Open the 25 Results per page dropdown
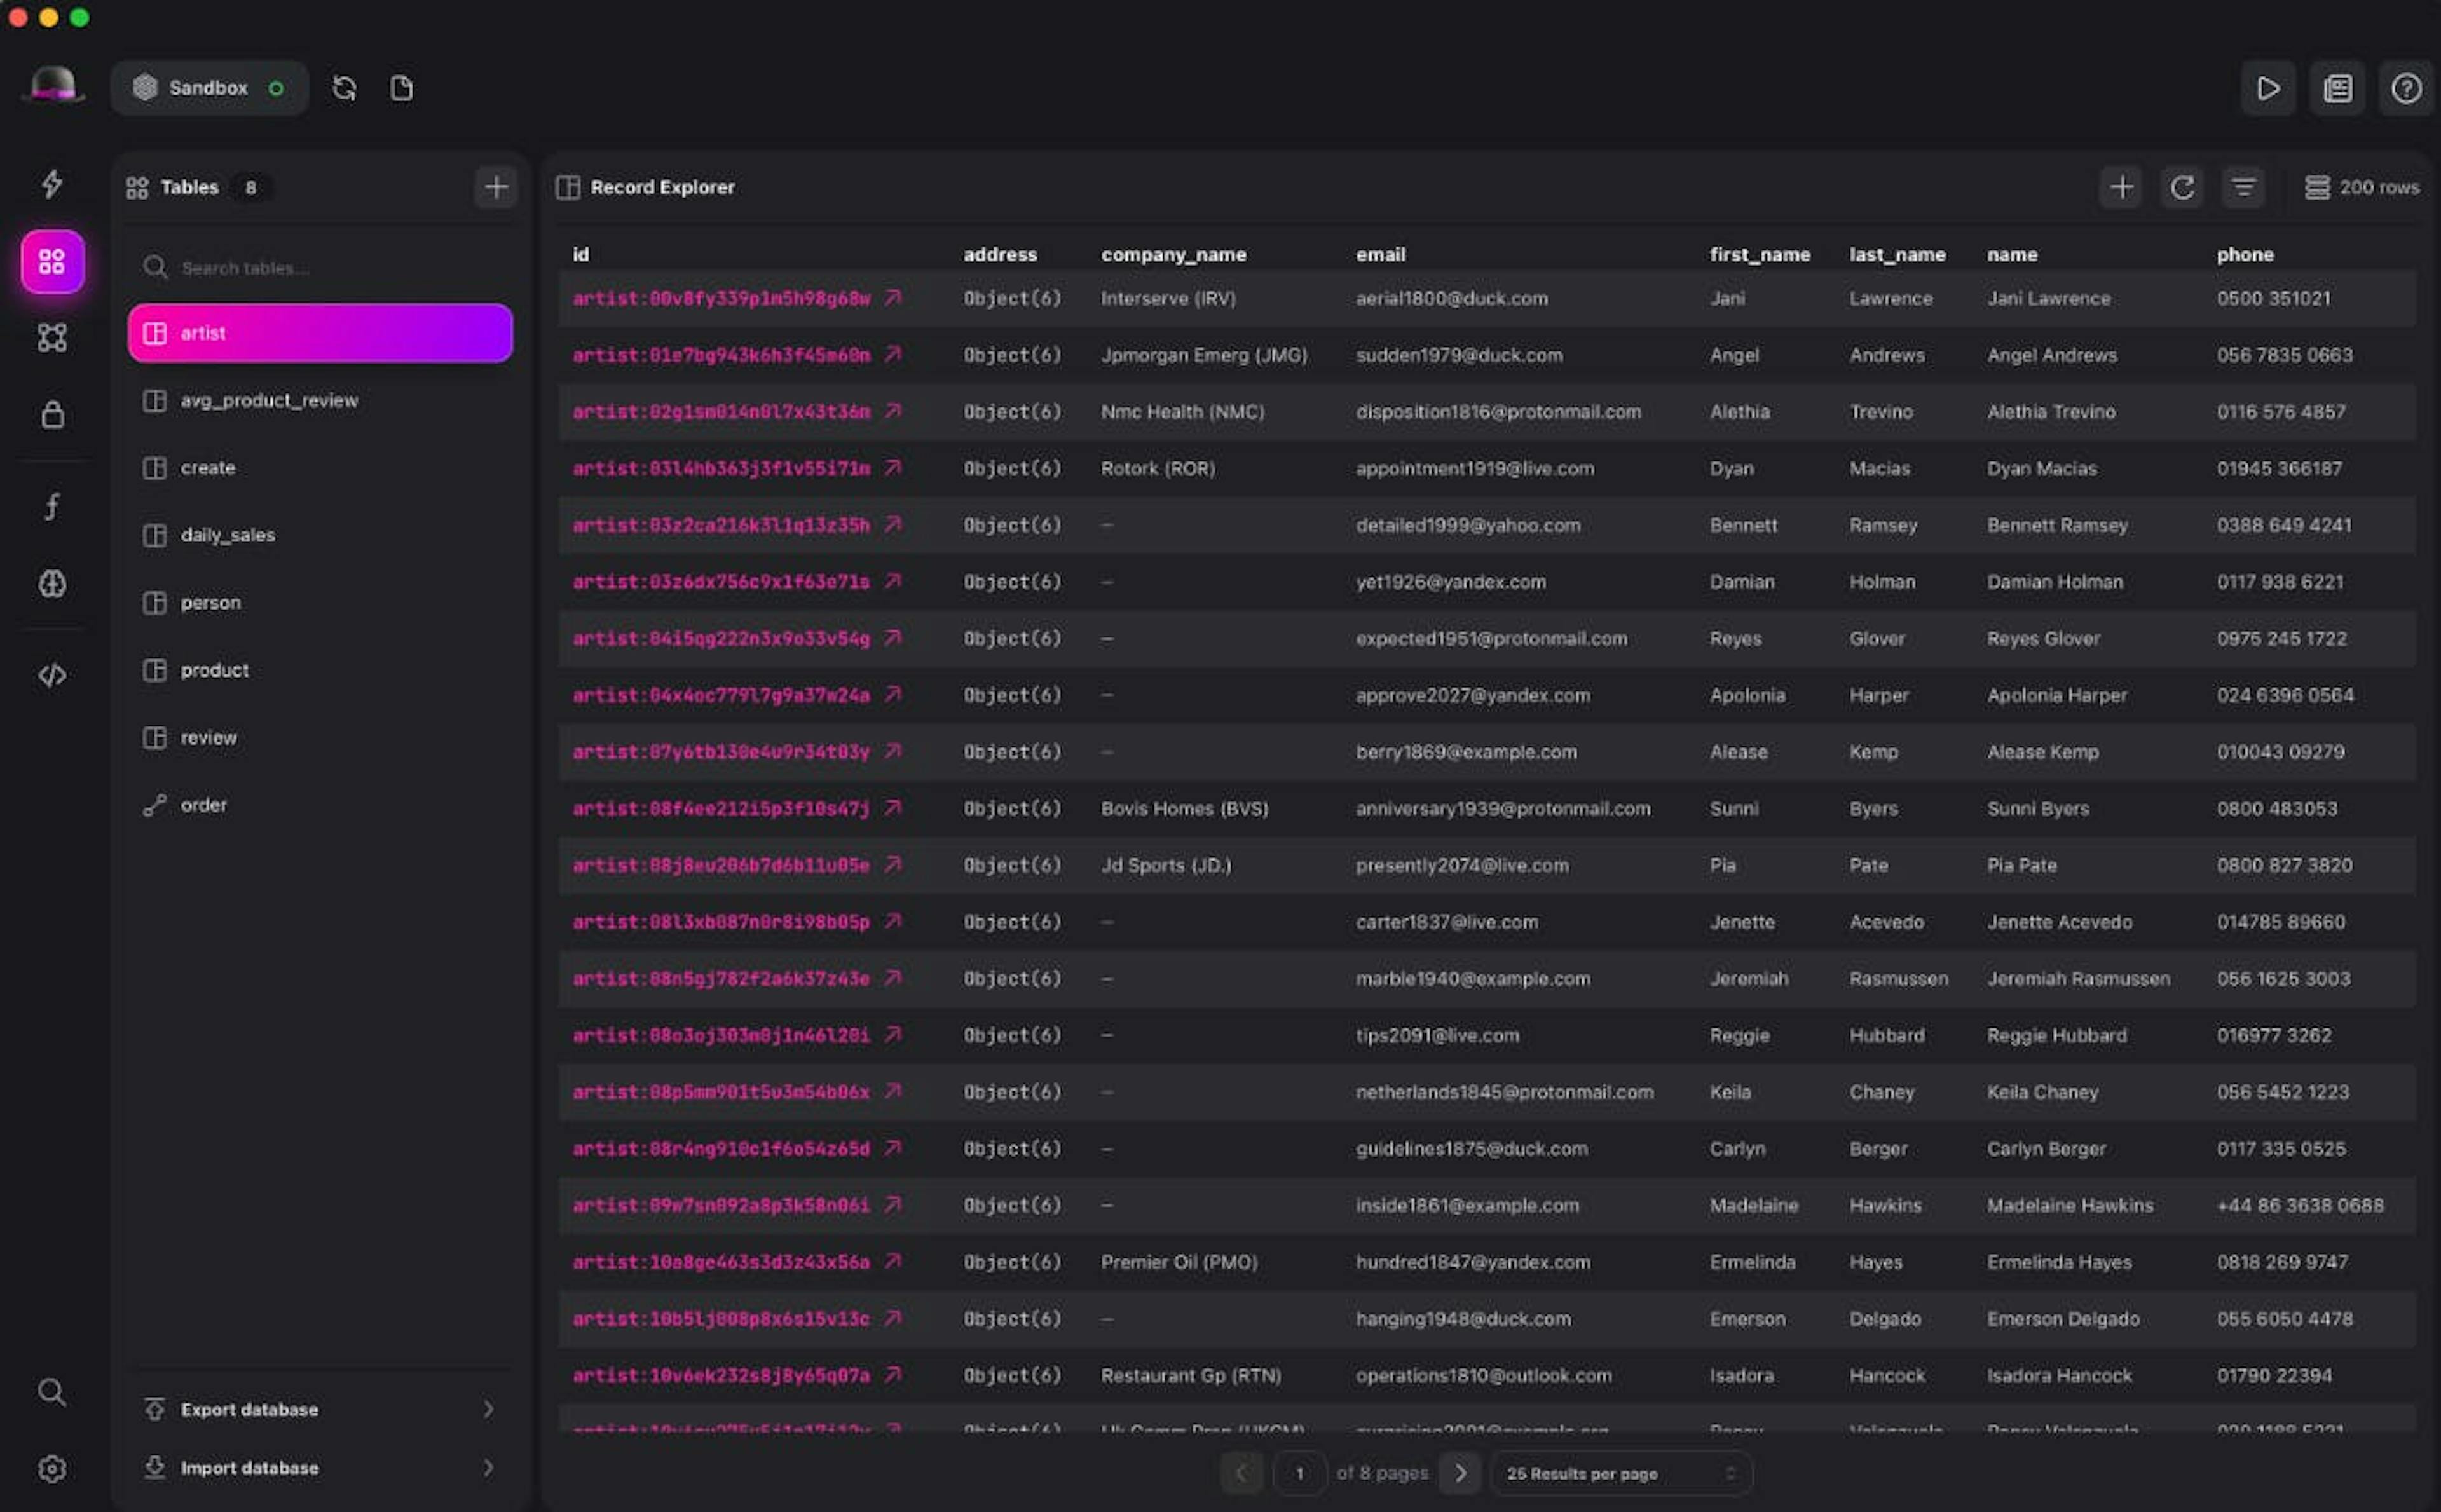 click(1620, 1473)
